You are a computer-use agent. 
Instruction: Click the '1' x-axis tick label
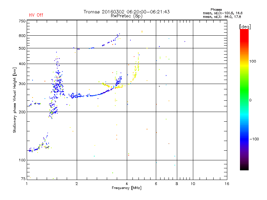click(27, 184)
